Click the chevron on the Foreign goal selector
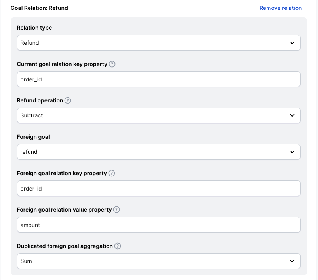 tap(292, 152)
